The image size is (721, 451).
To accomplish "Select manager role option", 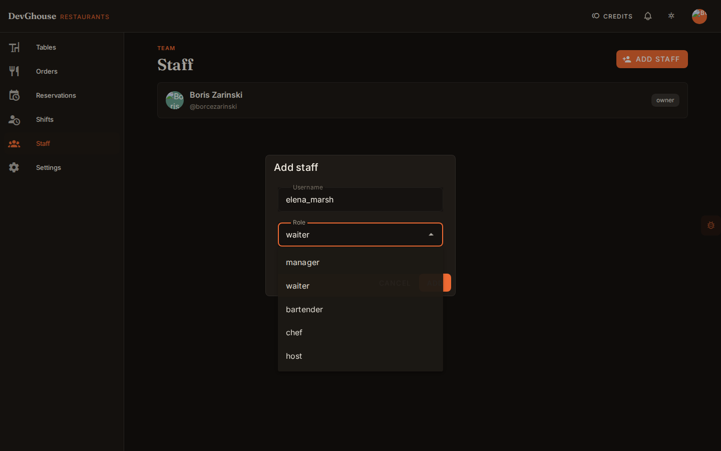I will (360, 263).
